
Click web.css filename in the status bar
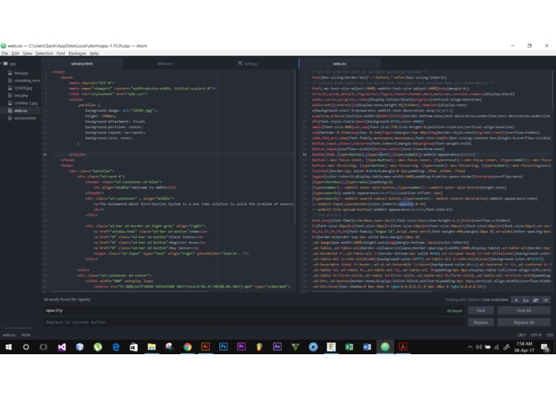click(10, 335)
